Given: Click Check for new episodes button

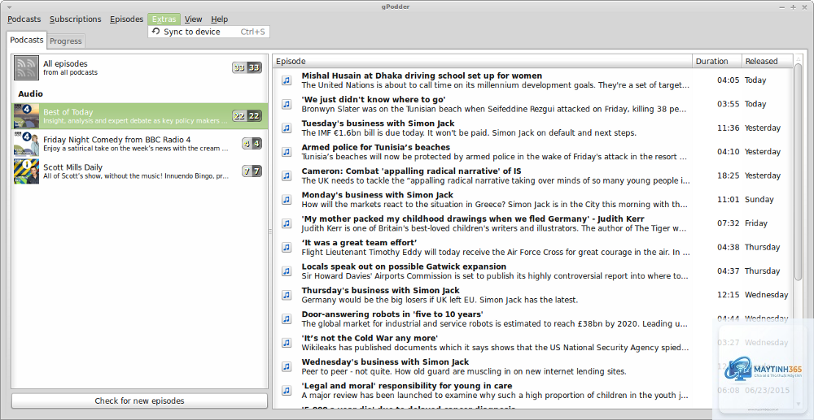Looking at the screenshot, I should [x=139, y=401].
